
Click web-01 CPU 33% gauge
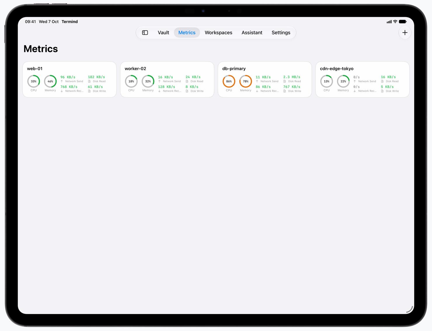34,81
